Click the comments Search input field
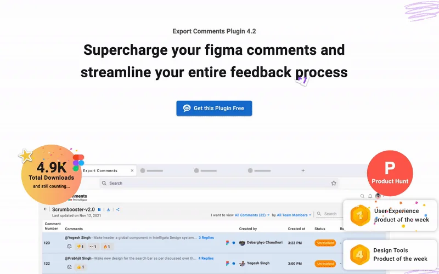The image size is (439, 274). coord(330,214)
